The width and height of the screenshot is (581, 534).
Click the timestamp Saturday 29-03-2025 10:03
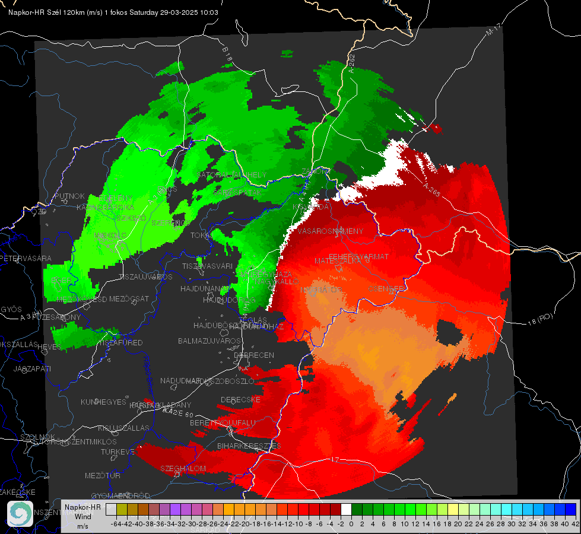tap(174, 12)
